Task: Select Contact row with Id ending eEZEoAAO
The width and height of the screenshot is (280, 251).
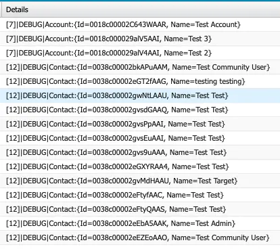Action: tap(140, 237)
